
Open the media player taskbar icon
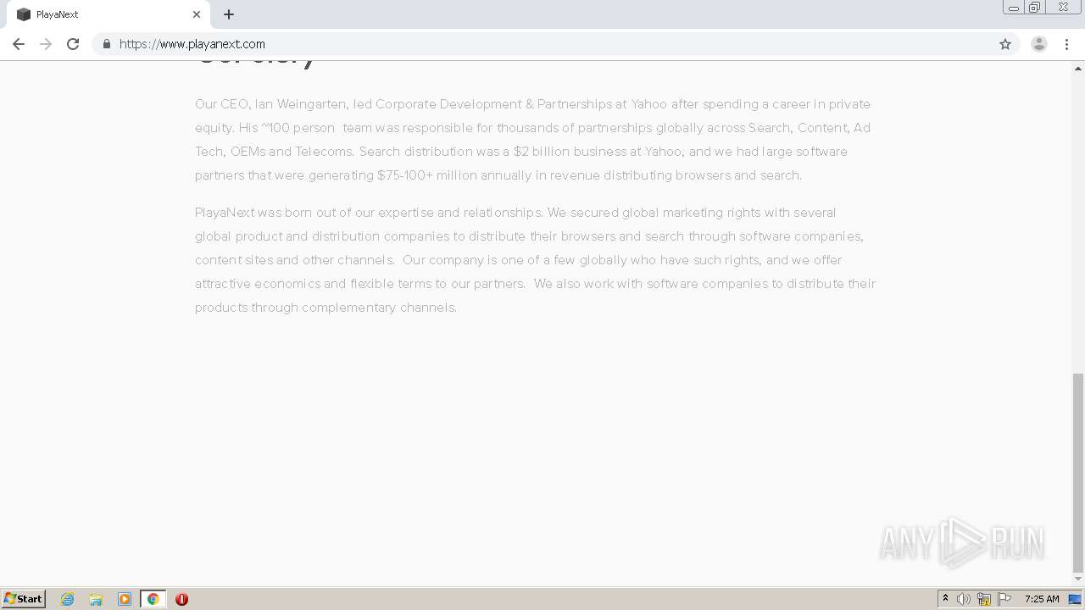pyautogui.click(x=125, y=599)
